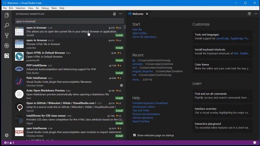
Task: Open the Edit menu
Action: [11, 8]
